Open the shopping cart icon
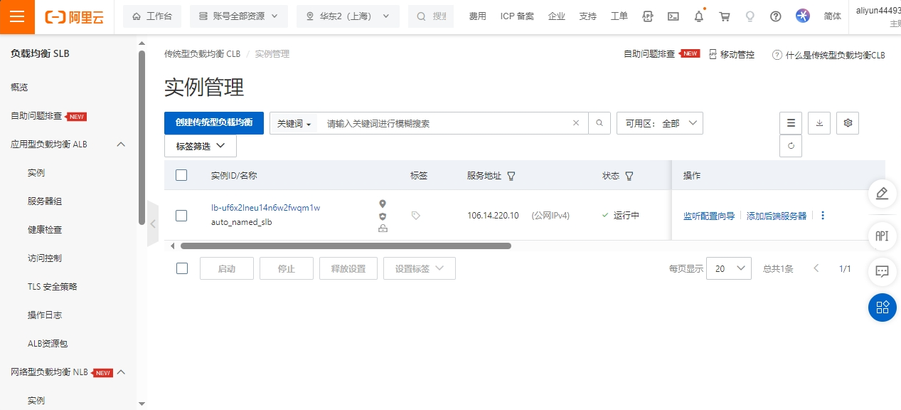901x410 pixels. click(725, 16)
